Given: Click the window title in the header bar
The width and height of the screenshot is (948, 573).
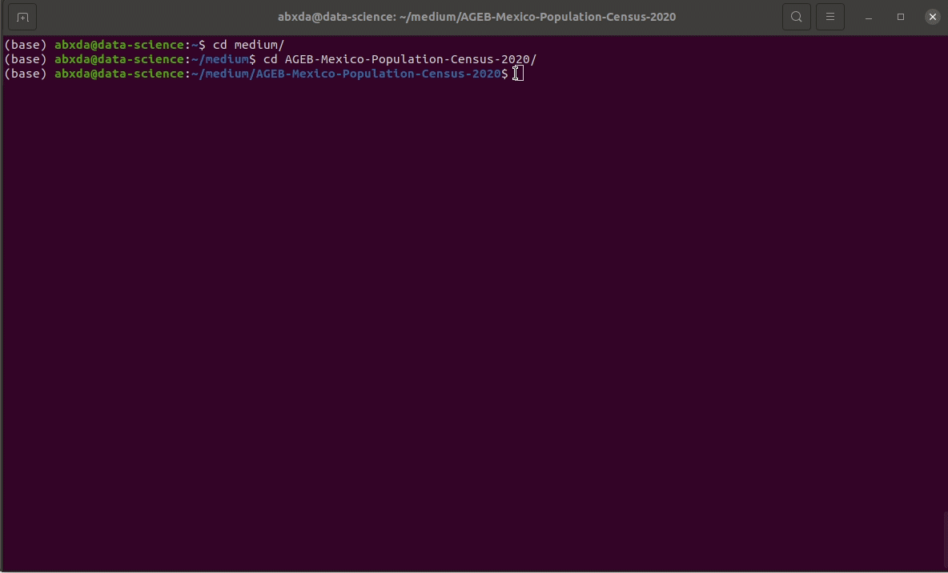Looking at the screenshot, I should click(476, 17).
